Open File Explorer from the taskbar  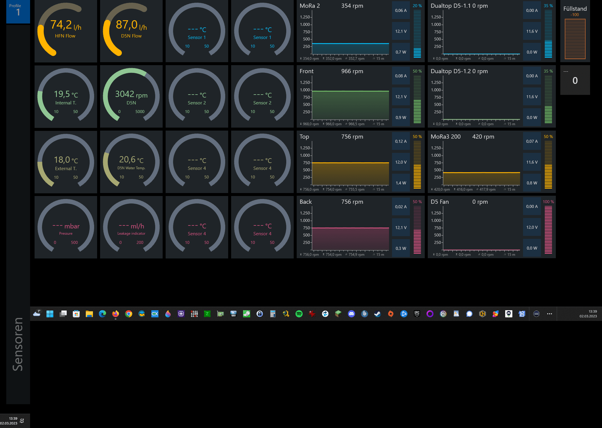pos(89,314)
